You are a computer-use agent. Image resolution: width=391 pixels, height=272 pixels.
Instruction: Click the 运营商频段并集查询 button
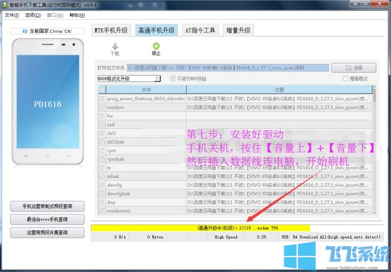click(47, 233)
